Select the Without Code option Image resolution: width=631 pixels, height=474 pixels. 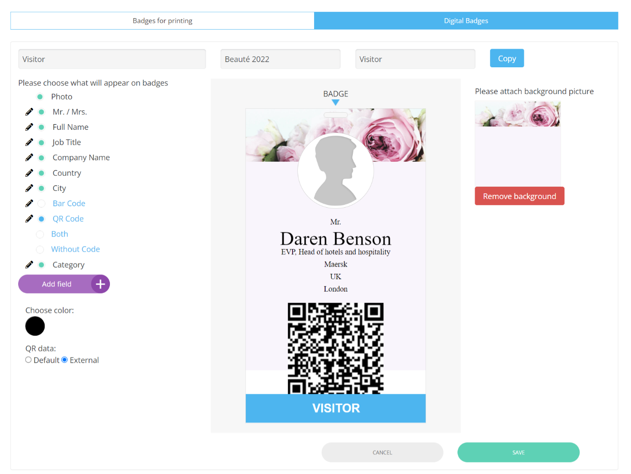[x=40, y=249]
